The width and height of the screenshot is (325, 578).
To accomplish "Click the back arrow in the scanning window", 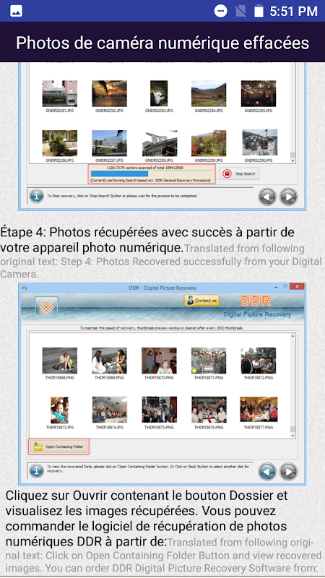I will [267, 197].
